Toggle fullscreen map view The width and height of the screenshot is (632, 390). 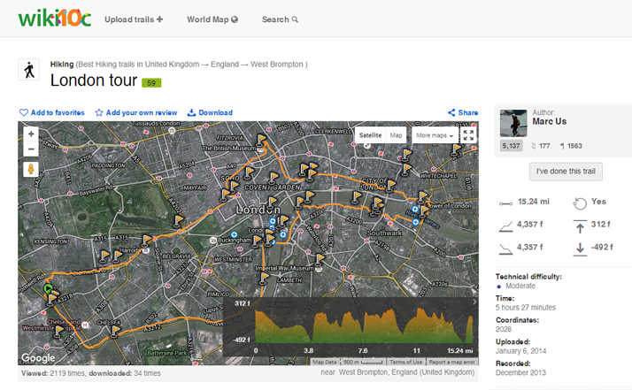[468, 135]
